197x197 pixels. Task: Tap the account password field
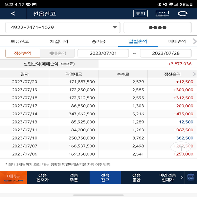[x=157, y=28]
